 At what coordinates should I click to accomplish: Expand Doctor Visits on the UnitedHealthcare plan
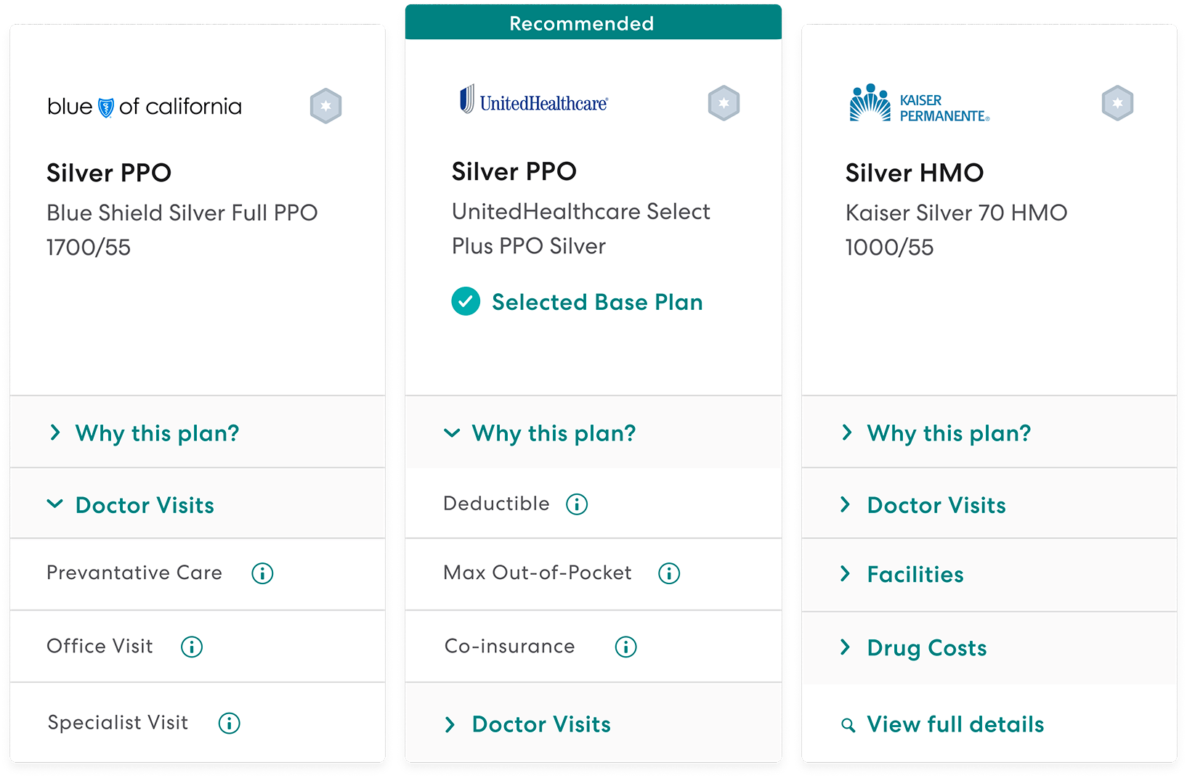click(x=540, y=724)
